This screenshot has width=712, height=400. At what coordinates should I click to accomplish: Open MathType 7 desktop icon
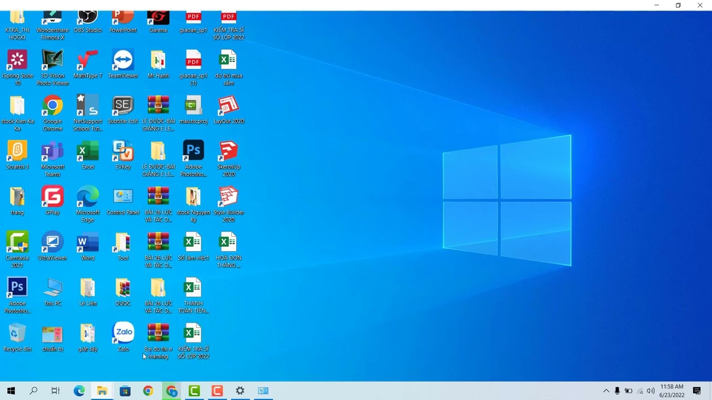(x=87, y=64)
